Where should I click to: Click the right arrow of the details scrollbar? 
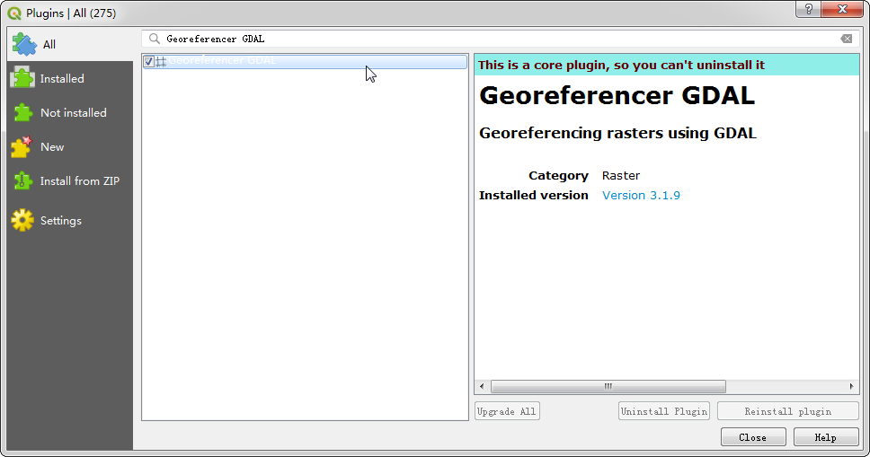click(x=852, y=386)
